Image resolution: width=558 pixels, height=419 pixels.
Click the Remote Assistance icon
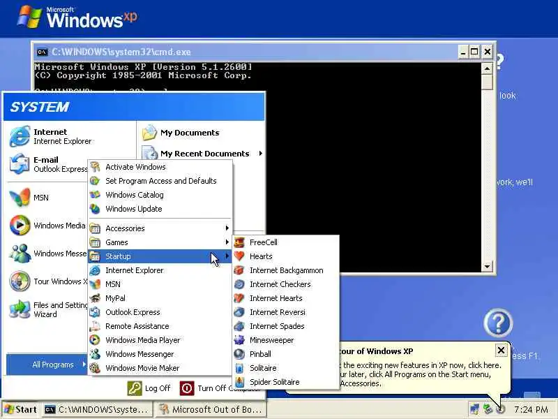[x=95, y=326]
